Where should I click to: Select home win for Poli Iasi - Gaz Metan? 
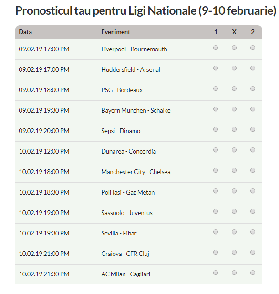pos(216,191)
